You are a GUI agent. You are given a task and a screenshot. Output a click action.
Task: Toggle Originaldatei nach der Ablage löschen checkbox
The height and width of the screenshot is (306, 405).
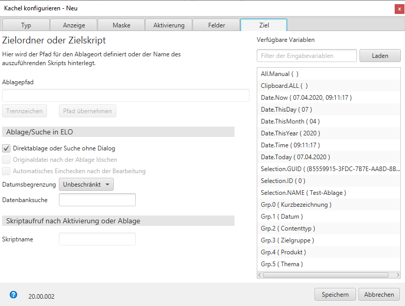[x=6, y=160]
